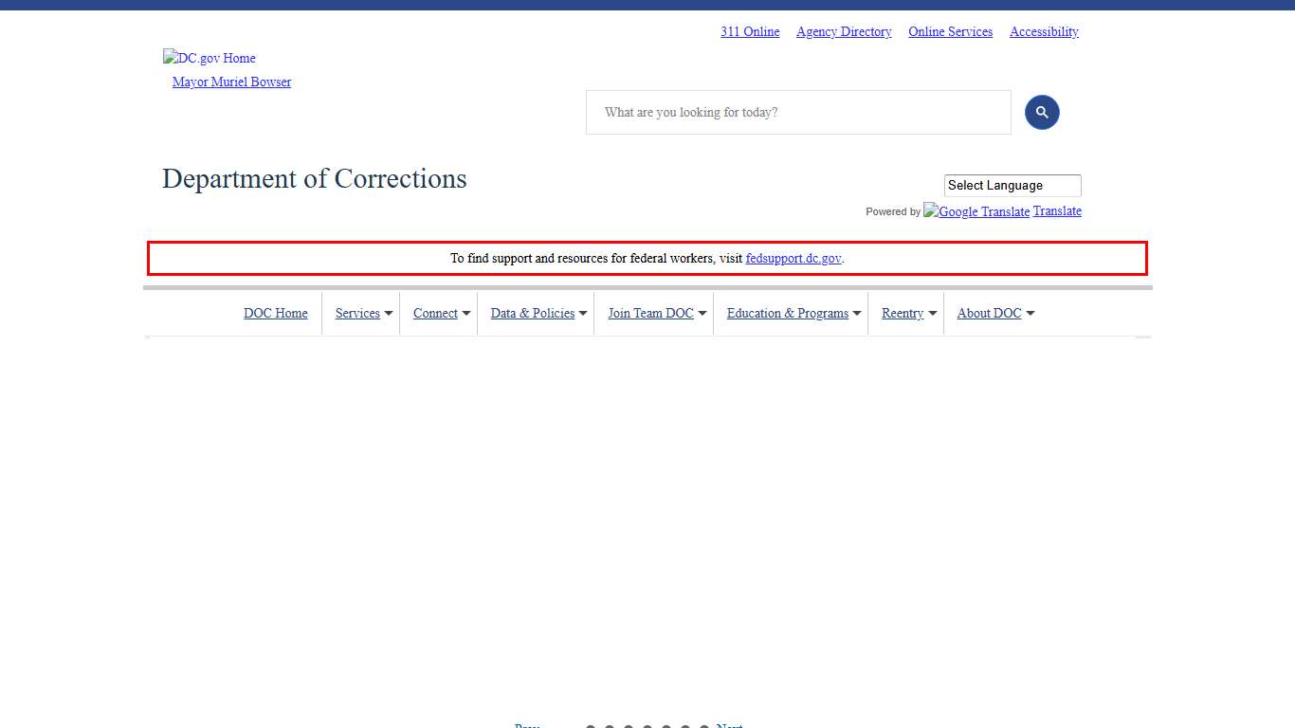Click the Translate link
Screen dimensions: 1295x728
[x=1057, y=211]
